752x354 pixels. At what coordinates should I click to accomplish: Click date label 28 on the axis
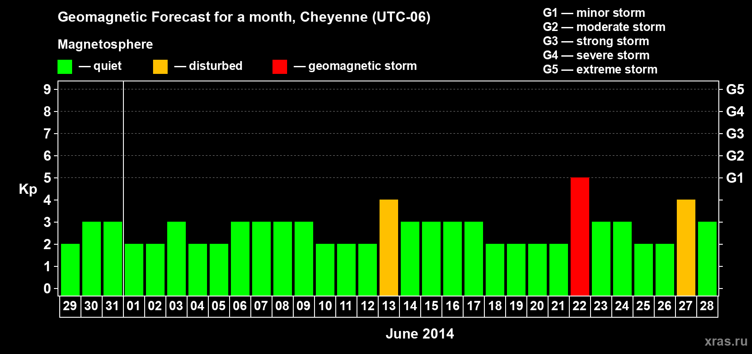pos(707,306)
